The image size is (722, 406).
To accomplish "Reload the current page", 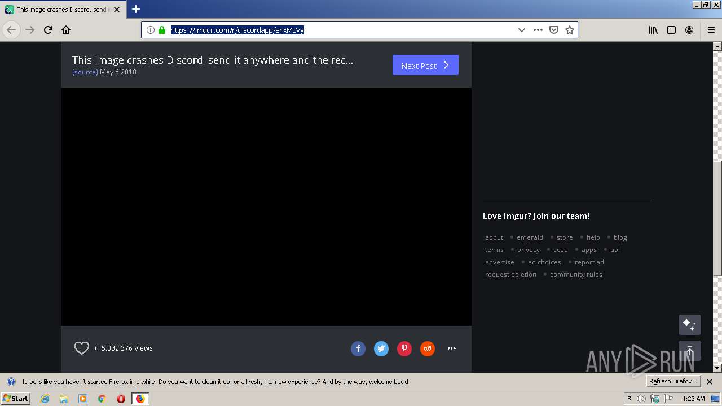I will (x=49, y=30).
